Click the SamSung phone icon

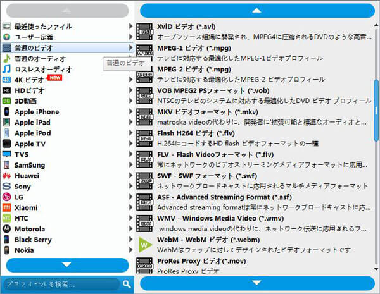(x=6, y=165)
